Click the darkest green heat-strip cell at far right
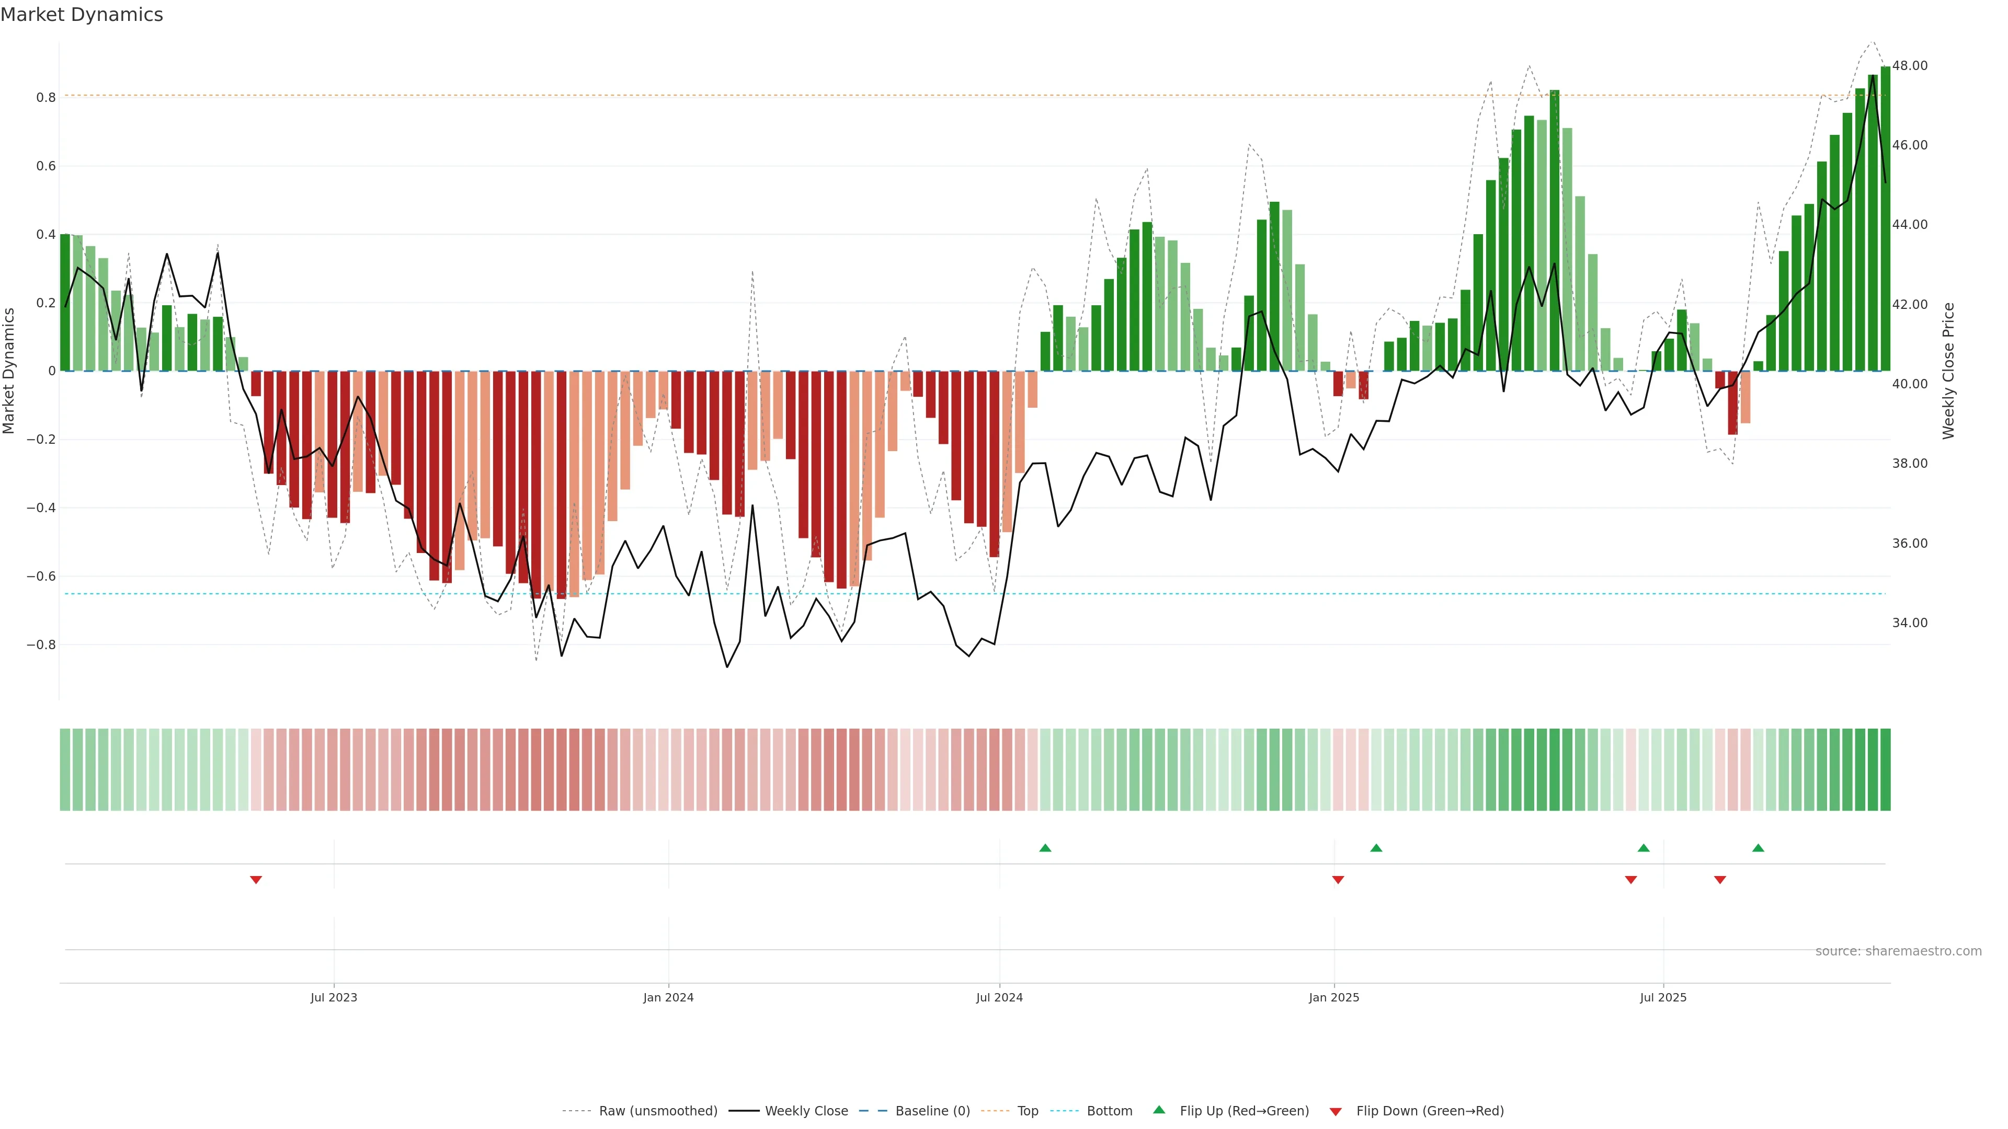 (x=1885, y=769)
